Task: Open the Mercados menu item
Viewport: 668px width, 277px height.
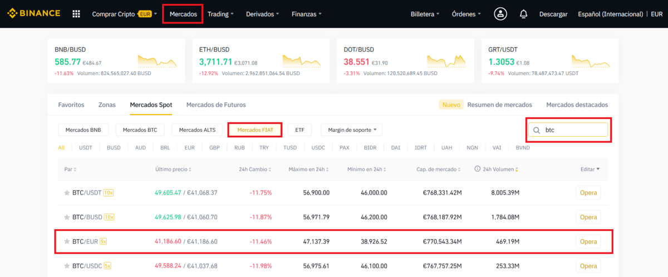Action: 183,14
